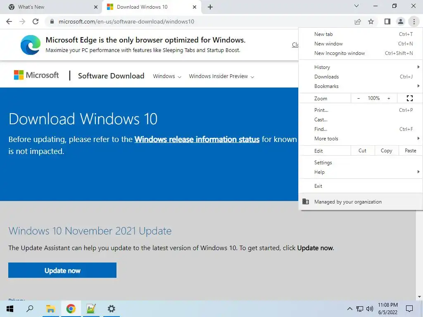Close the What's New tab

pyautogui.click(x=96, y=7)
